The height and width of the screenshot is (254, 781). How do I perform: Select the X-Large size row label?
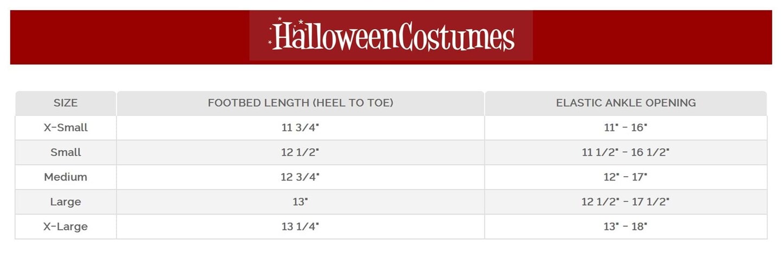tap(66, 227)
